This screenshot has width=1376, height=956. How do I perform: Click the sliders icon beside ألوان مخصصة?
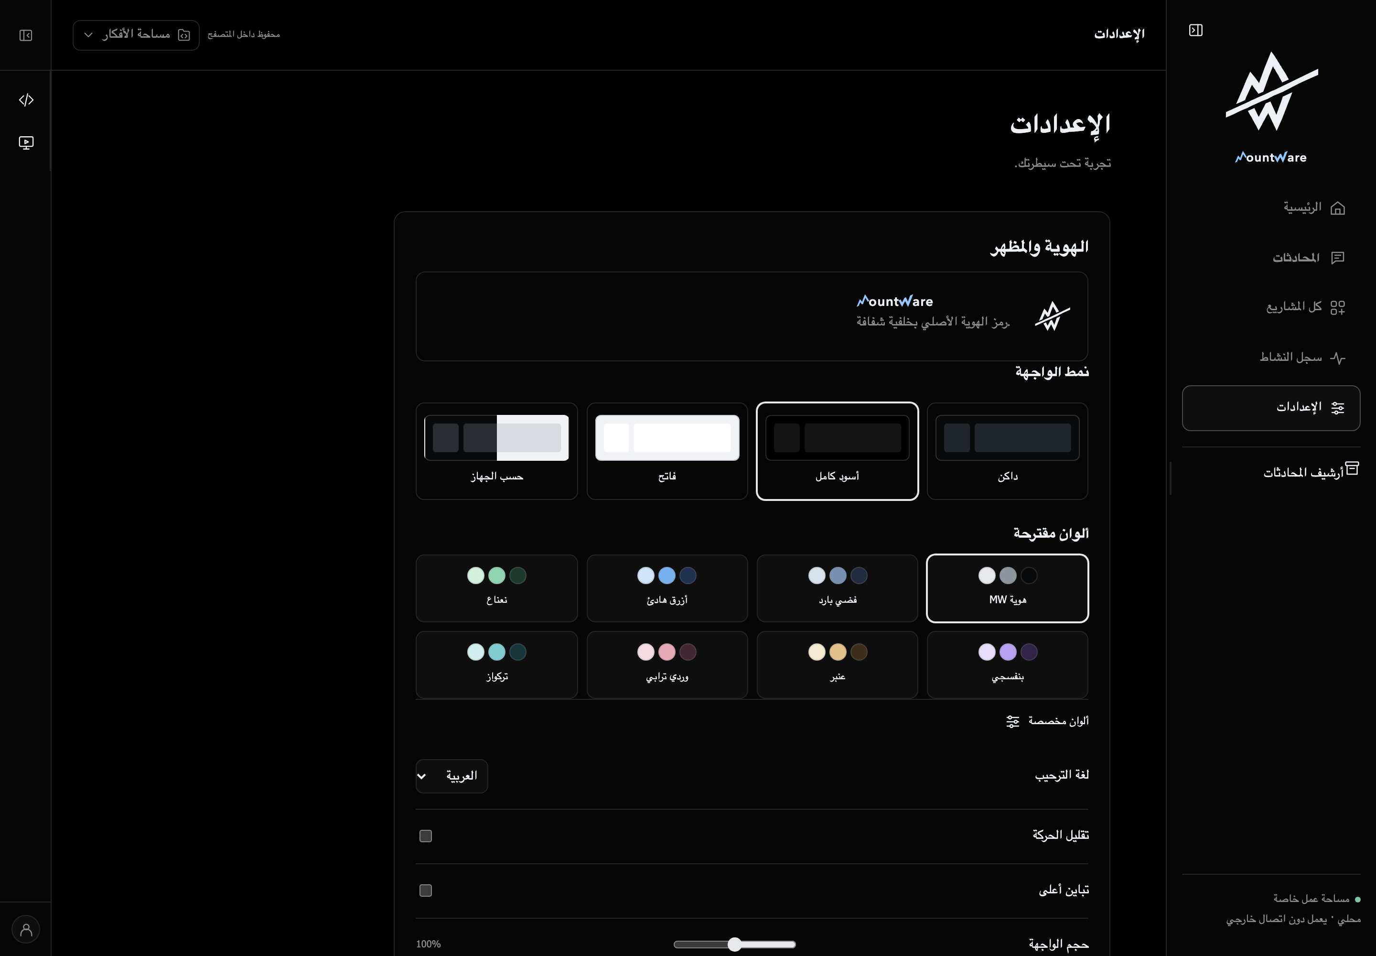1012,721
